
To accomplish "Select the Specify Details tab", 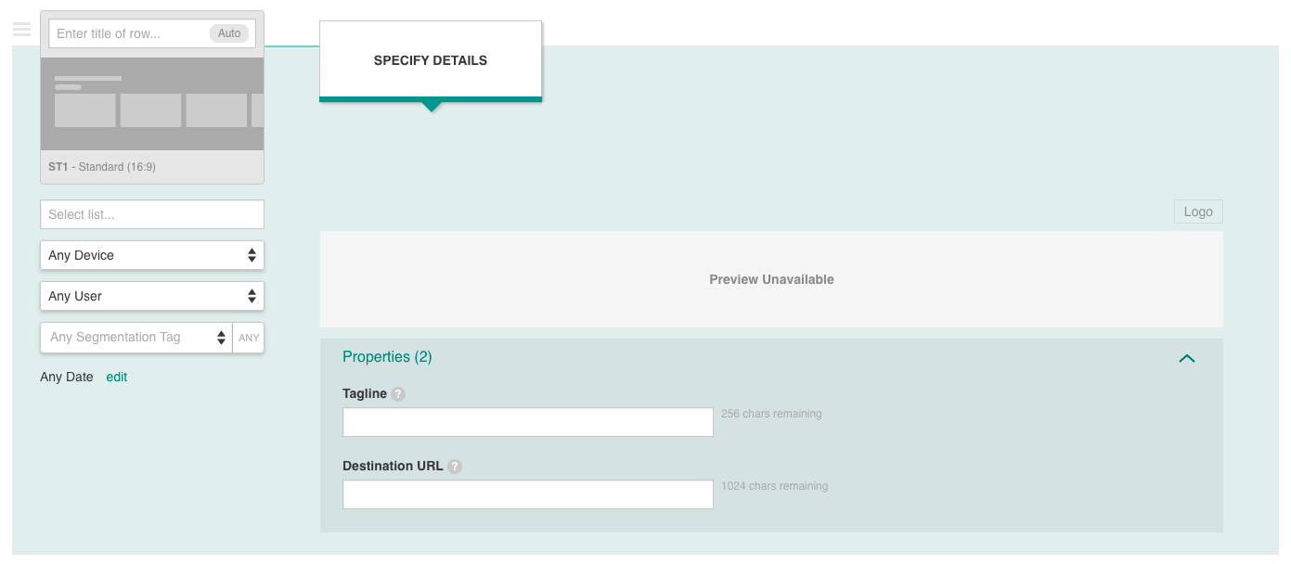I will coord(431,60).
